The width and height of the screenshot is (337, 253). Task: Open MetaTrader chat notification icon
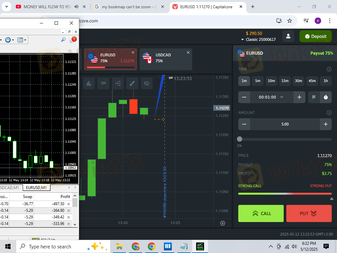[73, 40]
